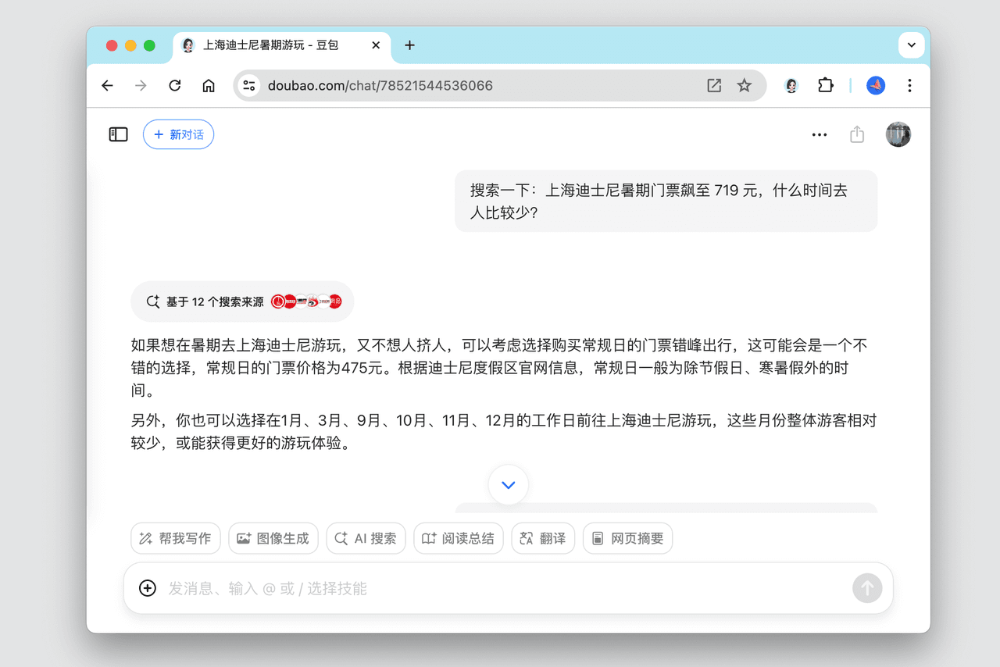Viewport: 1000px width, 667px height.
Task: Choose the 阅读总结 reading summary skill
Action: pyautogui.click(x=458, y=538)
